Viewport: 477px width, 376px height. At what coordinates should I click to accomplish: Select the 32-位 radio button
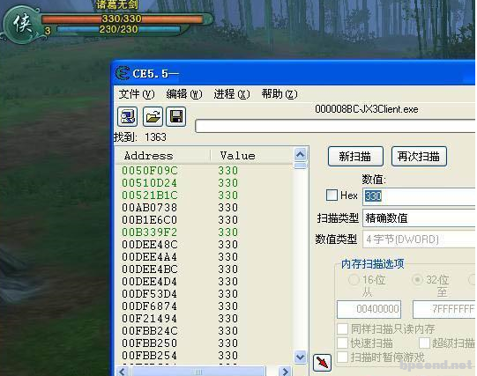tap(417, 279)
